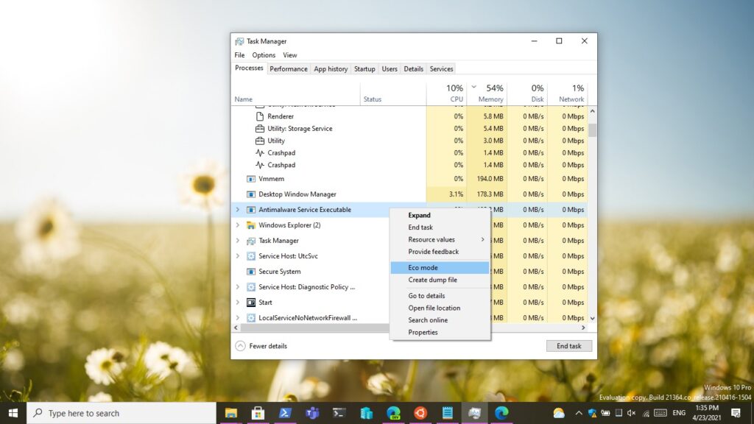
Task: Click the vertical scrollbar's down arrow
Action: 592,318
